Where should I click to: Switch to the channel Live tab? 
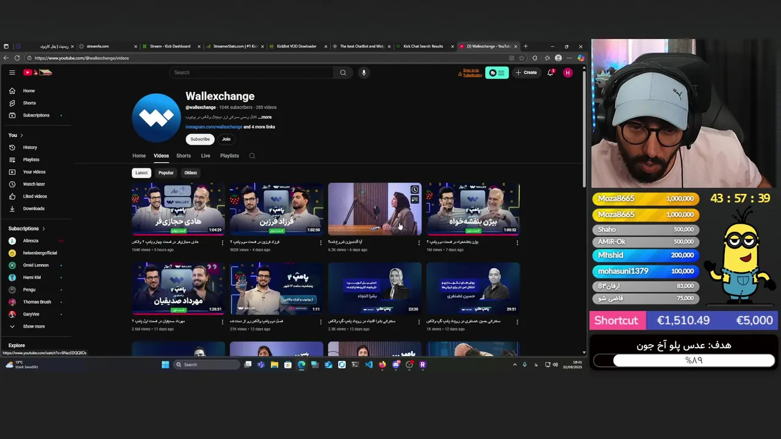pos(206,156)
